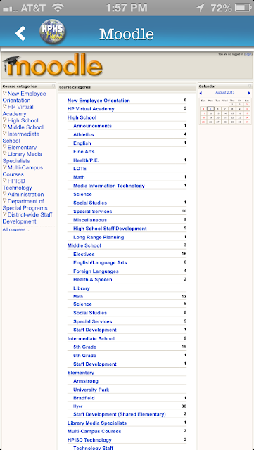Open HPISD Technology in the main list
Screen dimensions: 254x450
click(x=89, y=440)
